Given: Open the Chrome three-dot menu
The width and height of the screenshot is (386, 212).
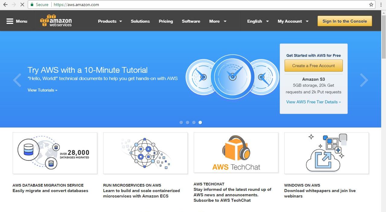Looking at the screenshot, I should pyautogui.click(x=381, y=5).
